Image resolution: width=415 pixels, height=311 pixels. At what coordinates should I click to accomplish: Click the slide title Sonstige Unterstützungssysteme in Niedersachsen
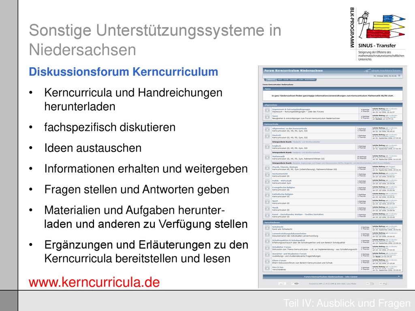[155, 40]
